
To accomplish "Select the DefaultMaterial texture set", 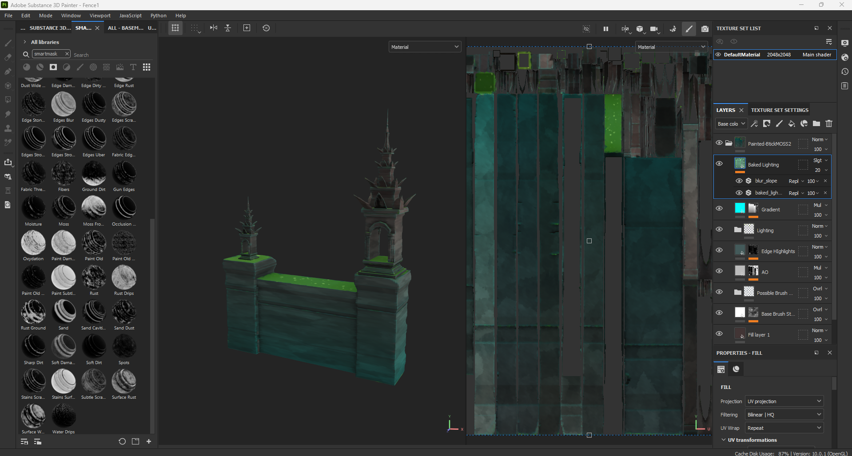I will click(742, 55).
